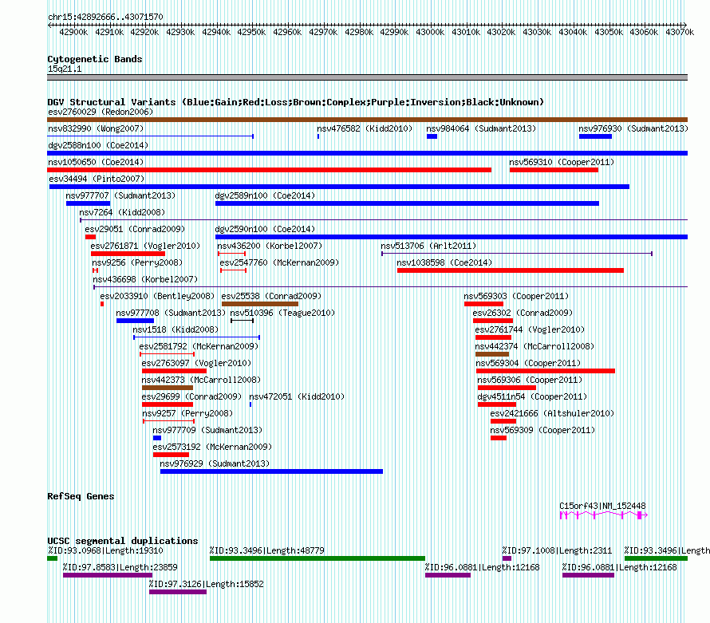This screenshot has width=710, height=623.
Task: Select nsv436200 (Korbel2007) variant
Action: pos(270,246)
